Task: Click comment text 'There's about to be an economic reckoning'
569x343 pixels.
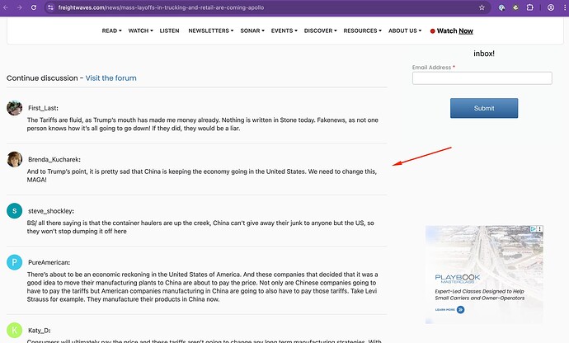Action: [87, 275]
